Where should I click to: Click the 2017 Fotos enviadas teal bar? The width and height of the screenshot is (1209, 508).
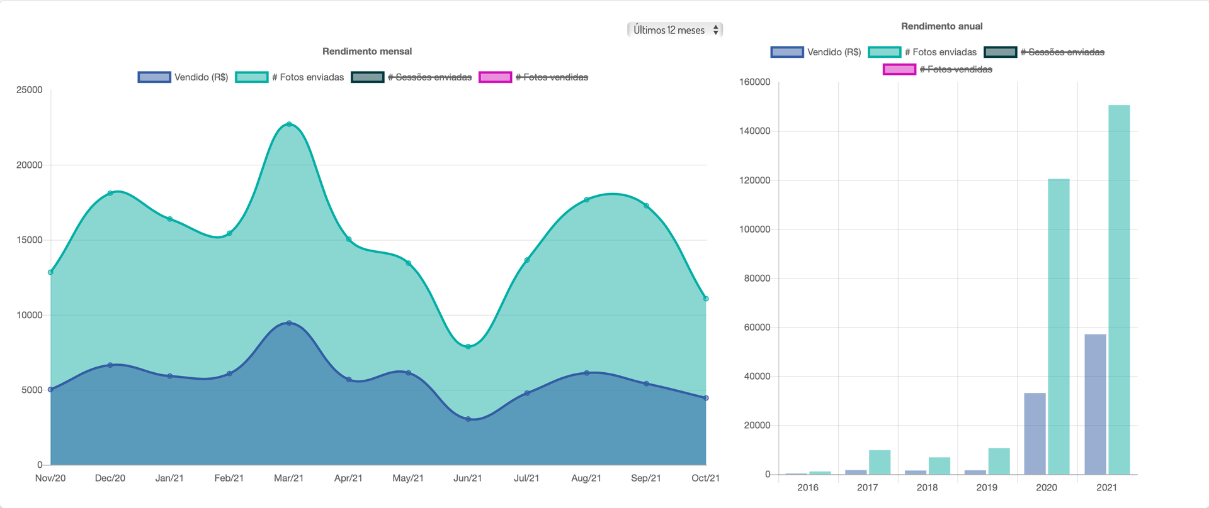coord(880,462)
